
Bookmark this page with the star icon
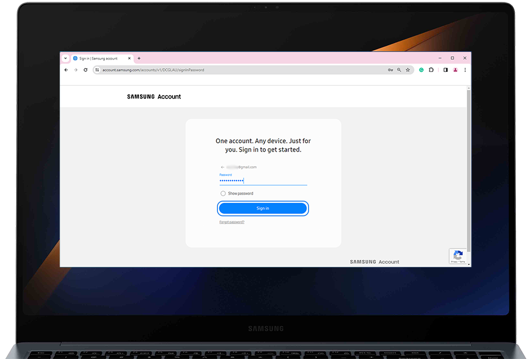(x=408, y=71)
